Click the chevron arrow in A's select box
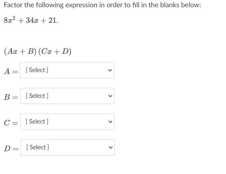 click(x=110, y=70)
